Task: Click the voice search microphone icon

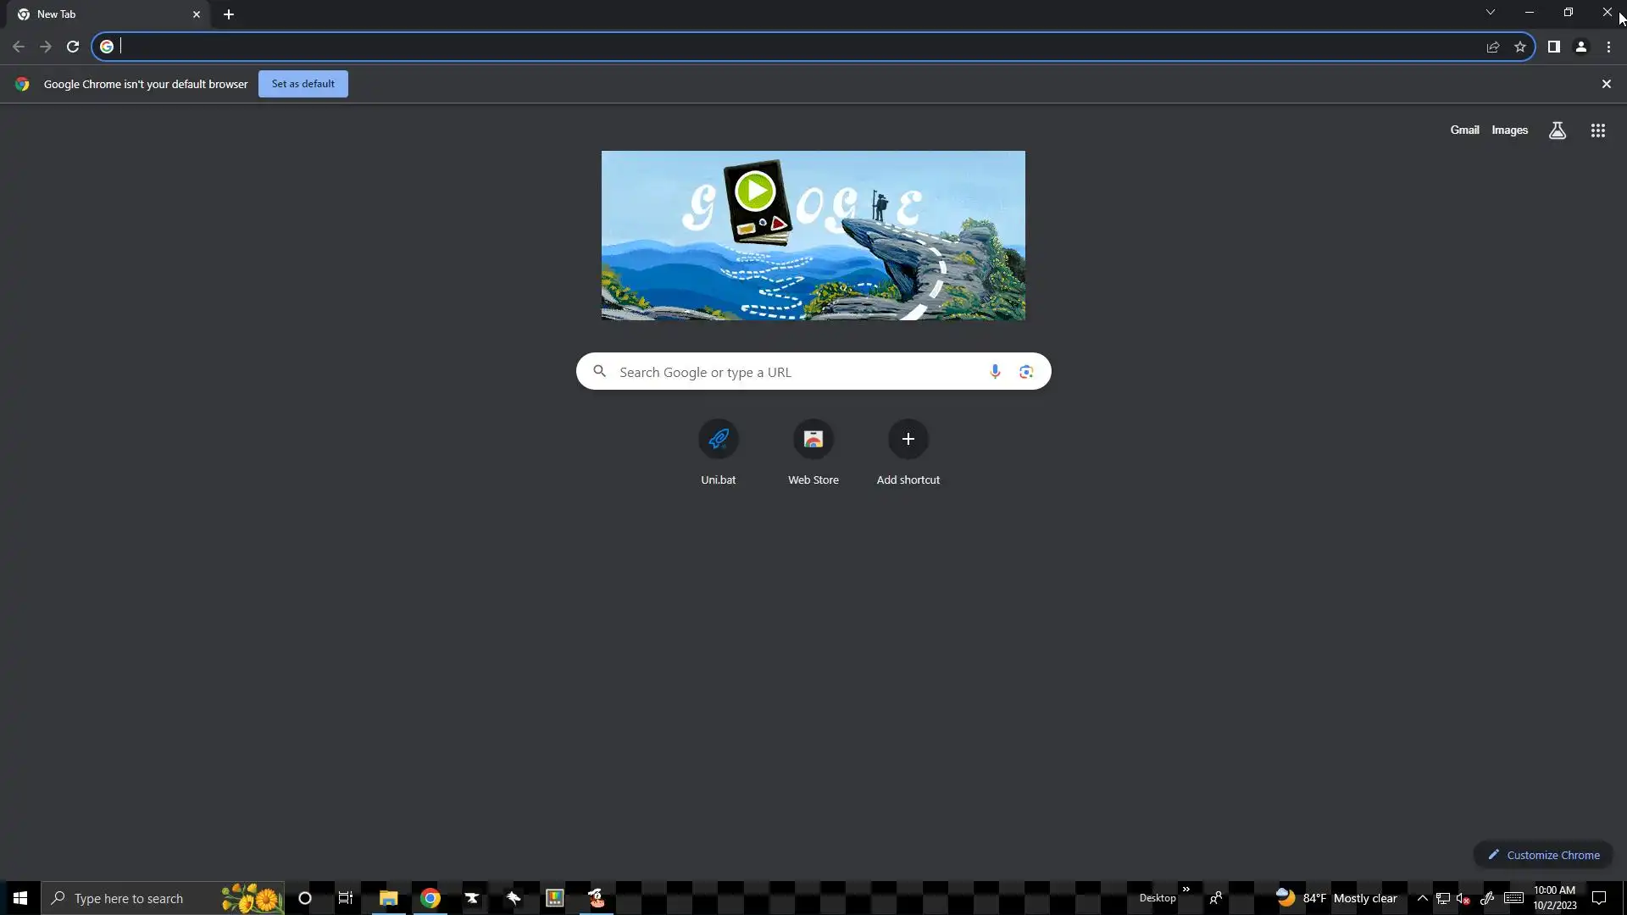Action: point(995,371)
